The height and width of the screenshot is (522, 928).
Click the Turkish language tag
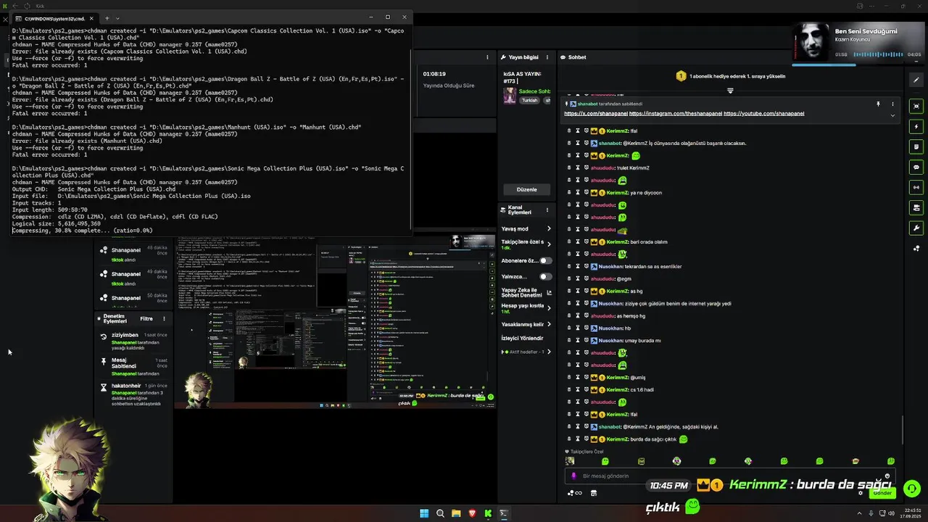click(x=529, y=101)
